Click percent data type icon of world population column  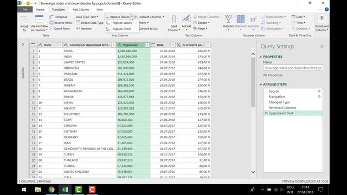(179, 45)
